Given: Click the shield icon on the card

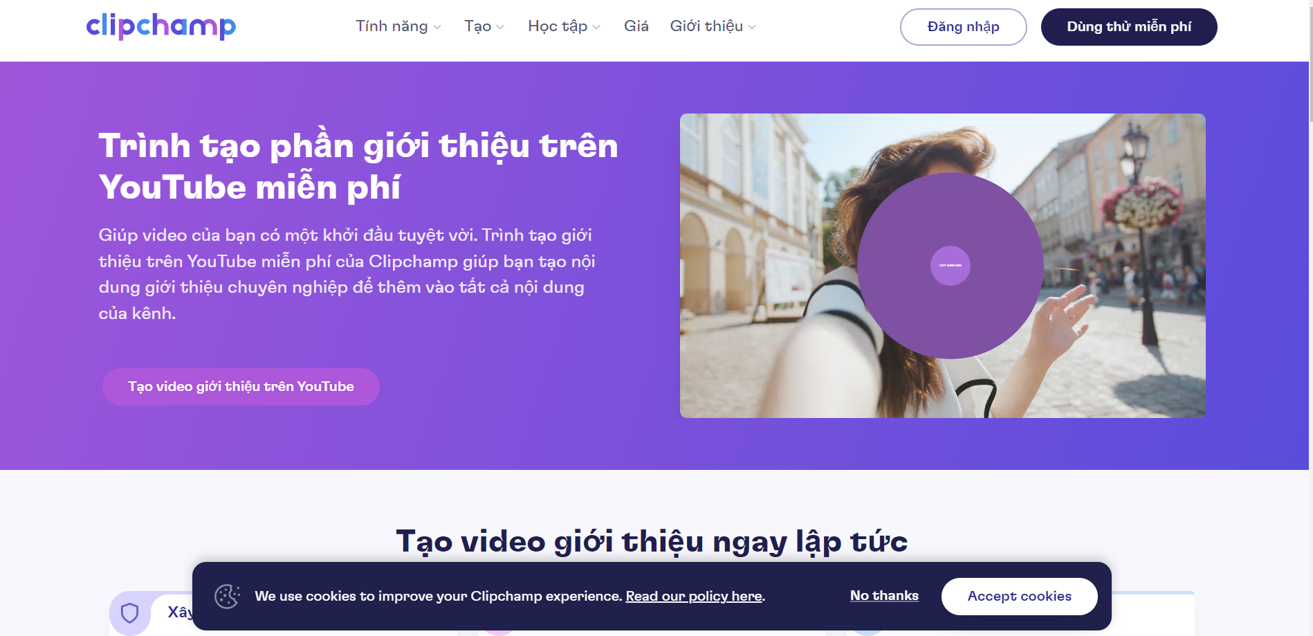Looking at the screenshot, I should [x=129, y=612].
